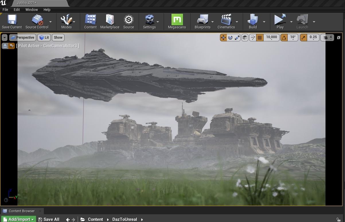Image resolution: width=345 pixels, height=222 pixels.
Task: Open camera speed 4 dropdown
Action: 327,38
